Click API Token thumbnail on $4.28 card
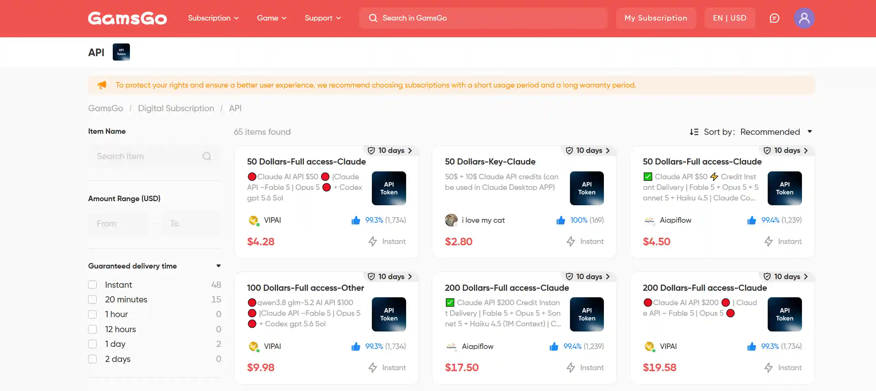 point(389,188)
